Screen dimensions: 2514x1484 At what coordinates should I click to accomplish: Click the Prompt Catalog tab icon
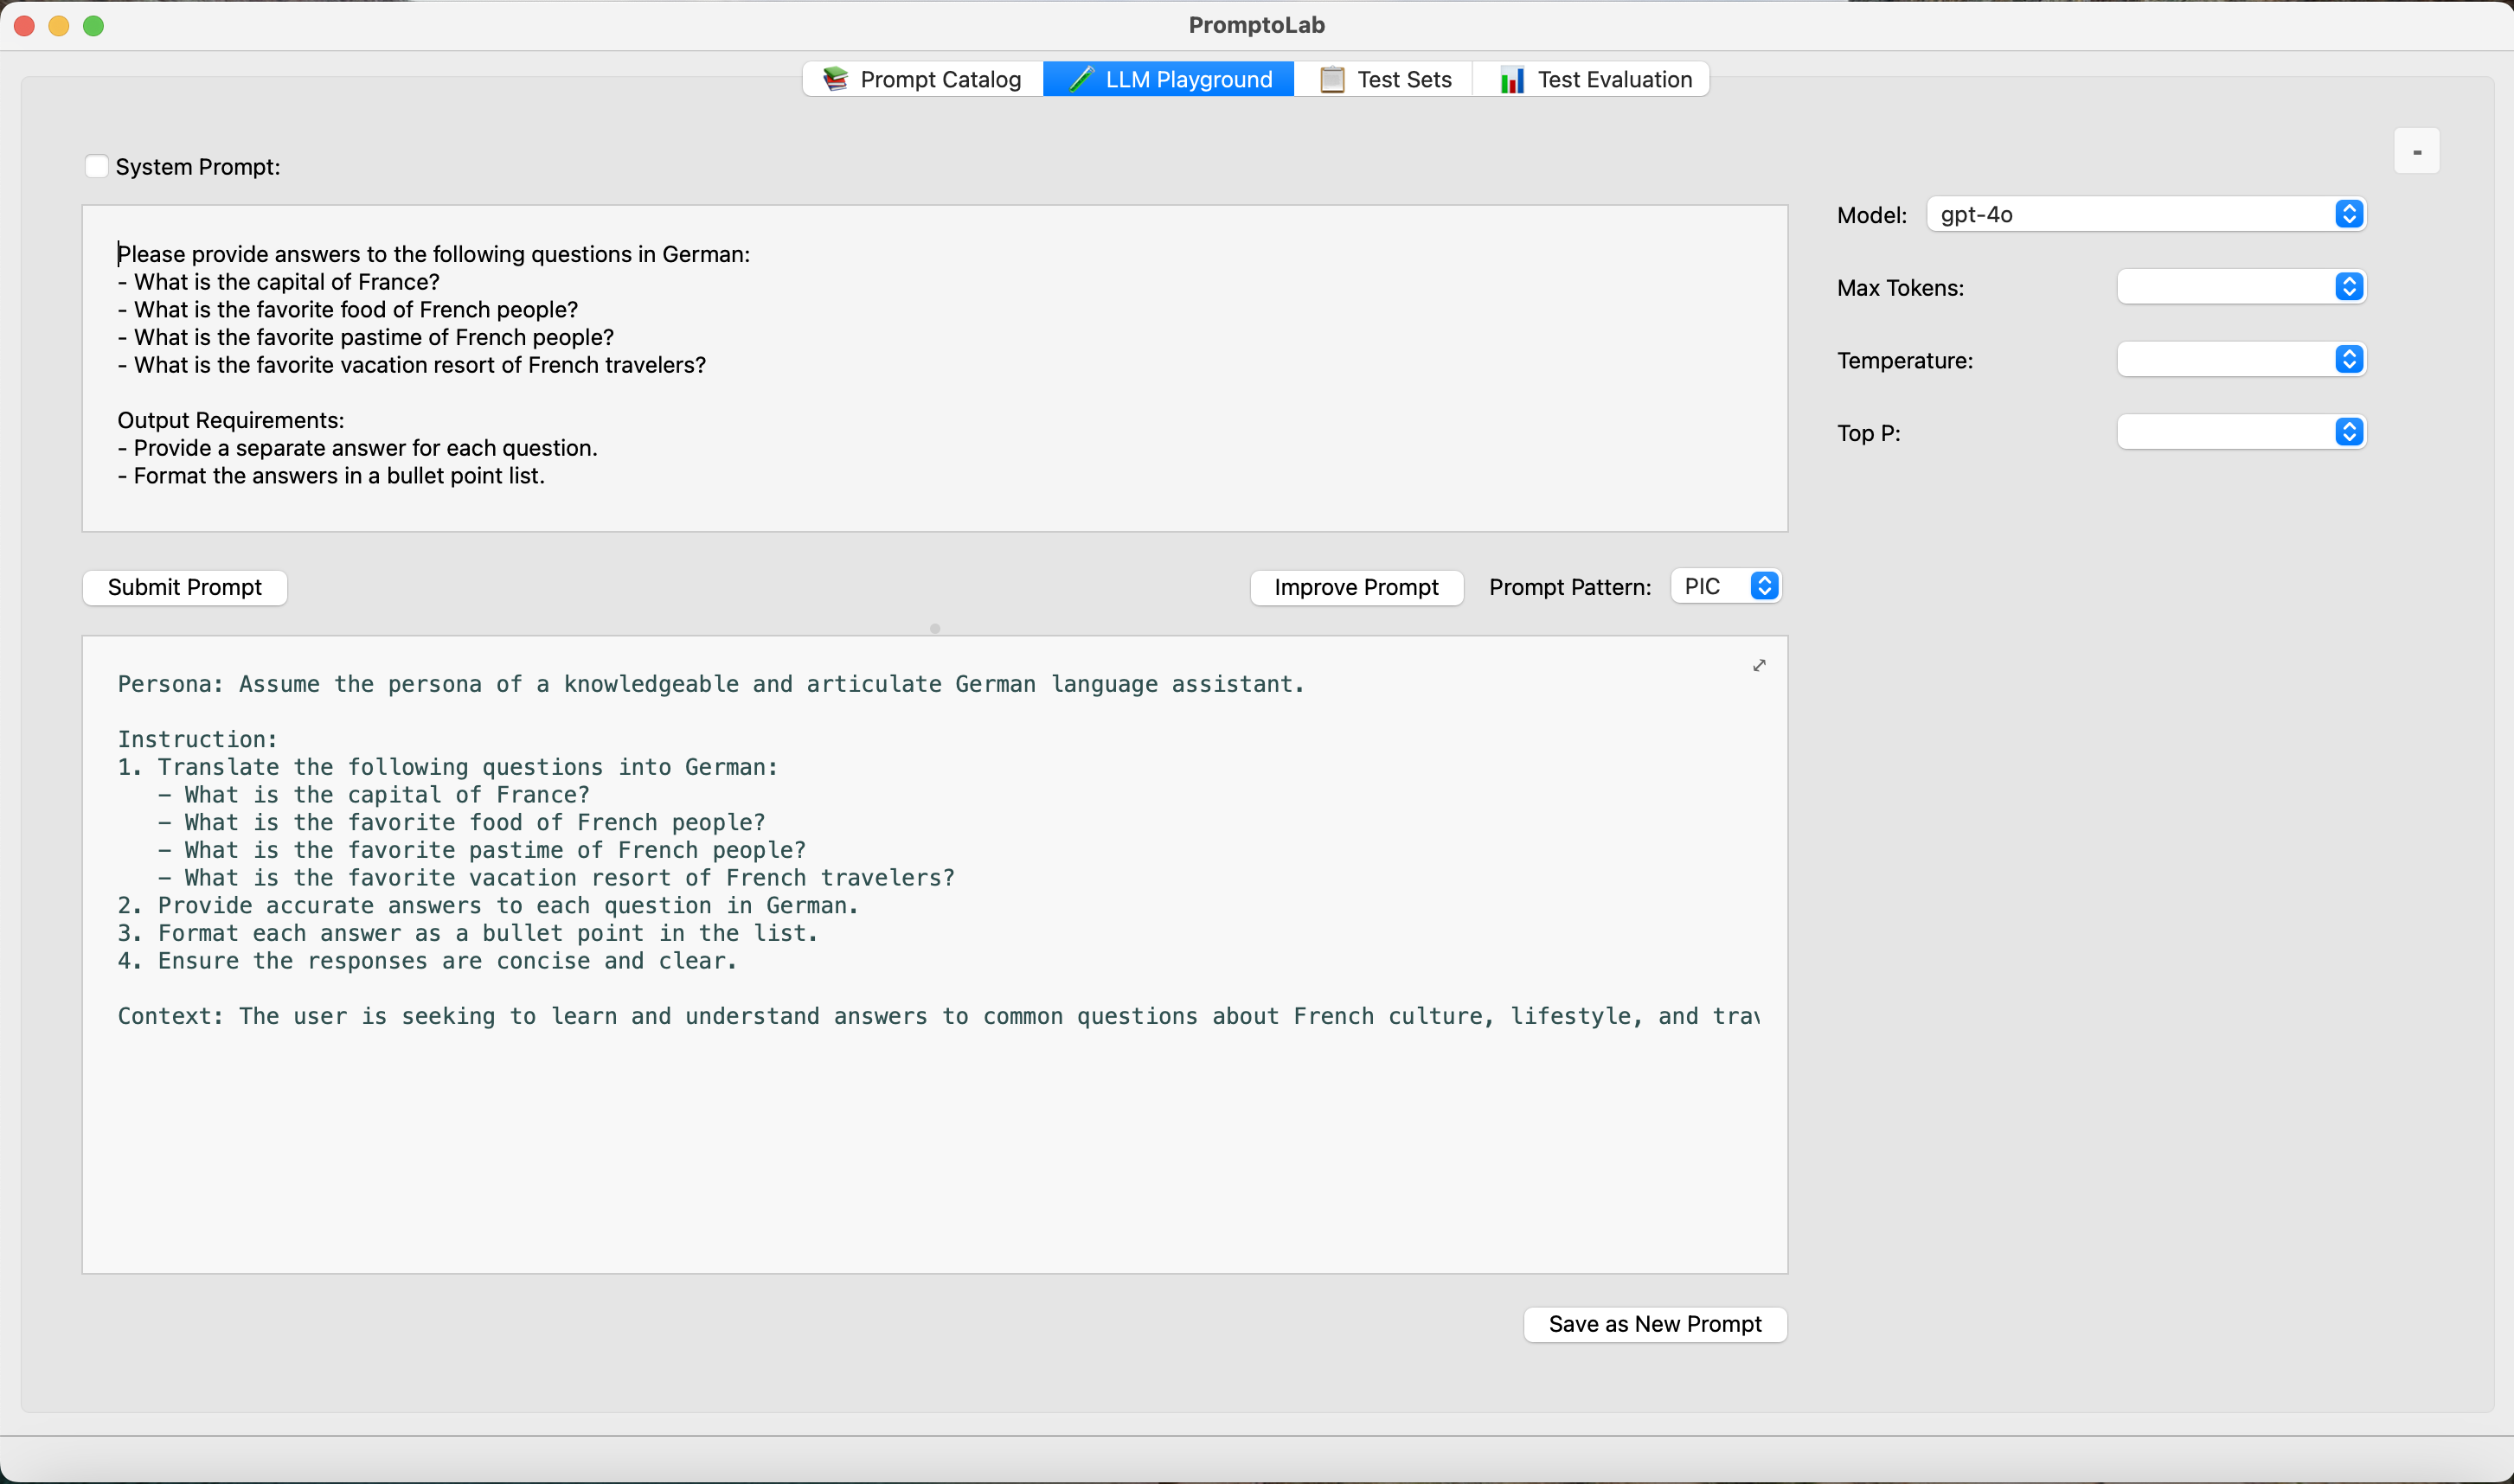(832, 80)
